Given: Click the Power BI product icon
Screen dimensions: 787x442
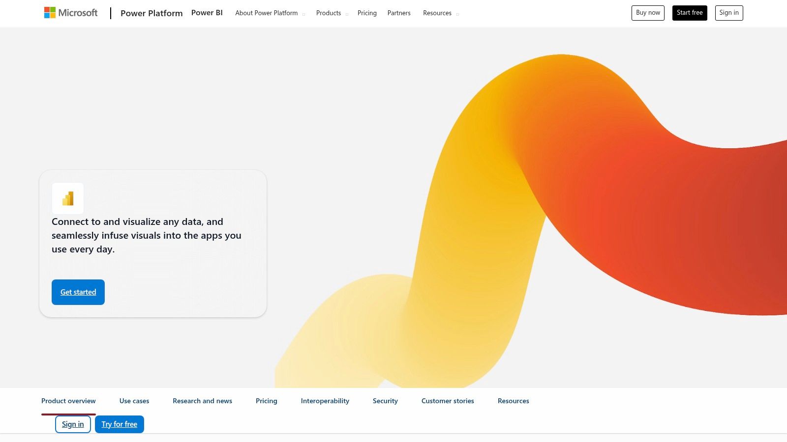Looking at the screenshot, I should (68, 198).
